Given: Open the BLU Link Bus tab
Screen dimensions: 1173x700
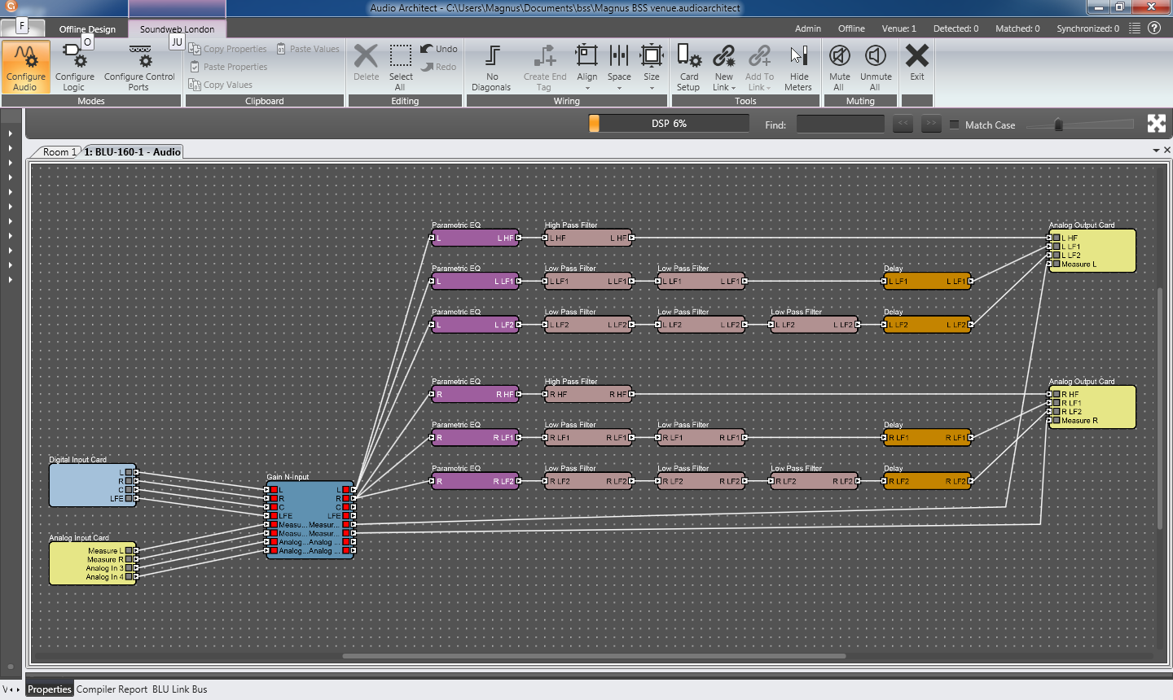Looking at the screenshot, I should click(180, 689).
